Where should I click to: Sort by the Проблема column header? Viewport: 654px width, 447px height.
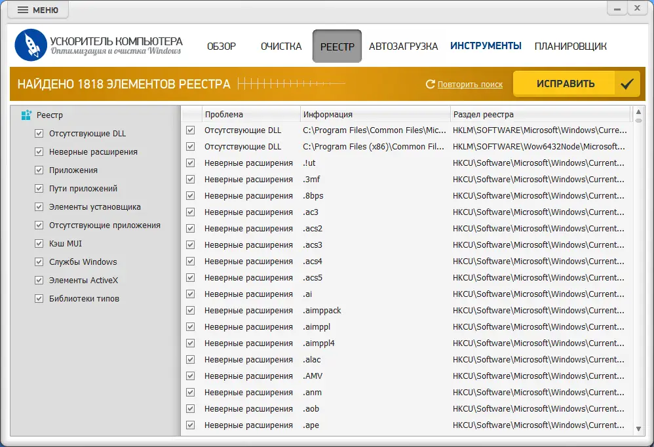point(250,115)
